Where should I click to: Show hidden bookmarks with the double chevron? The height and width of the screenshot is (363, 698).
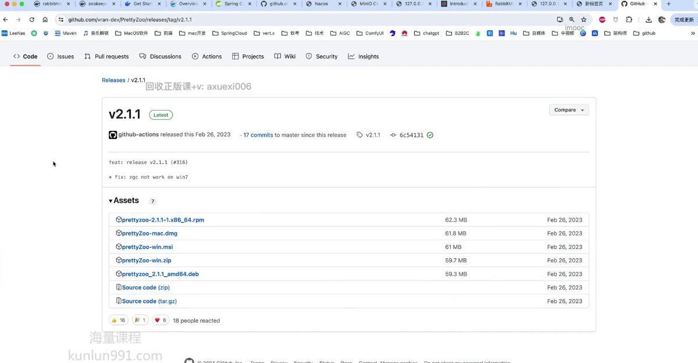click(694, 33)
